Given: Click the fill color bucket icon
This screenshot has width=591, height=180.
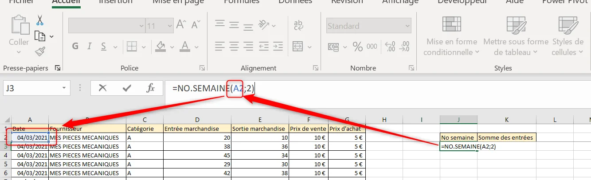Looking at the screenshot, I should (161, 46).
